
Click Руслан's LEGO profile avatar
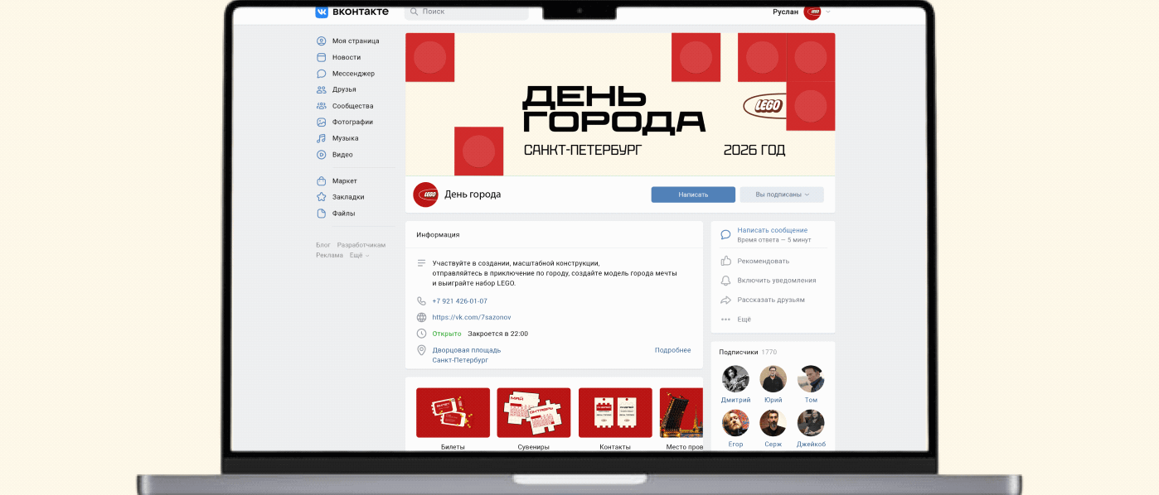(x=812, y=12)
